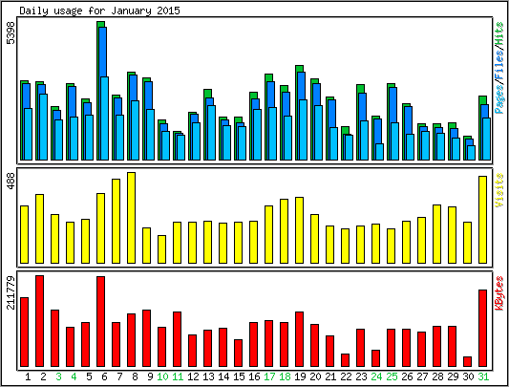509x387 pixels.
Task: Select day label "12" on the x-axis
Action: pyautogui.click(x=193, y=376)
